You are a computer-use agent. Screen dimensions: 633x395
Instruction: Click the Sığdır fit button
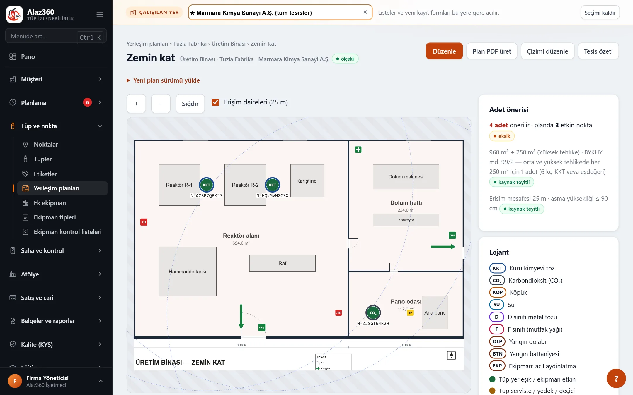[x=190, y=104]
